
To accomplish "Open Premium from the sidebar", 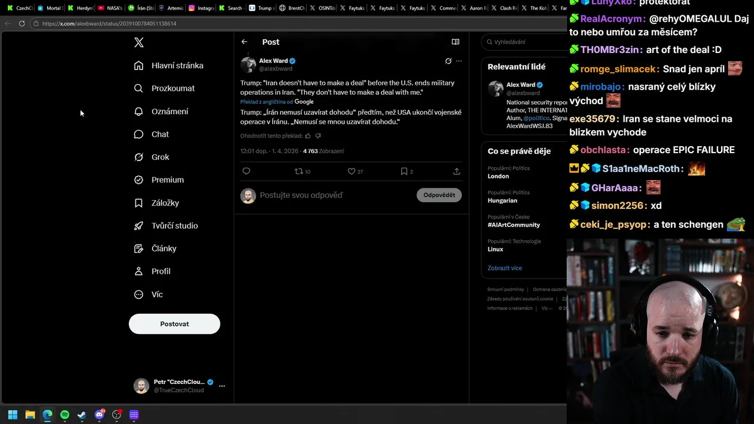I will point(159,180).
